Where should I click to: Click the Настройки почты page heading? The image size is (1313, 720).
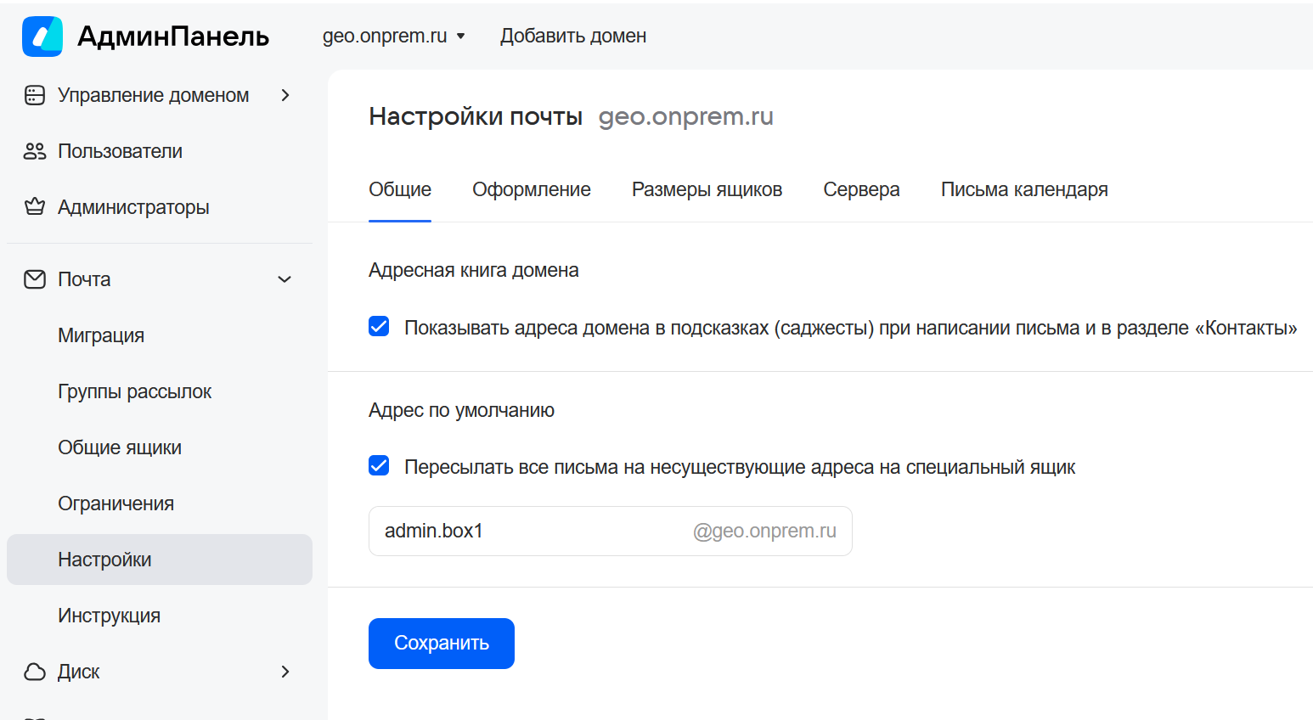(476, 116)
